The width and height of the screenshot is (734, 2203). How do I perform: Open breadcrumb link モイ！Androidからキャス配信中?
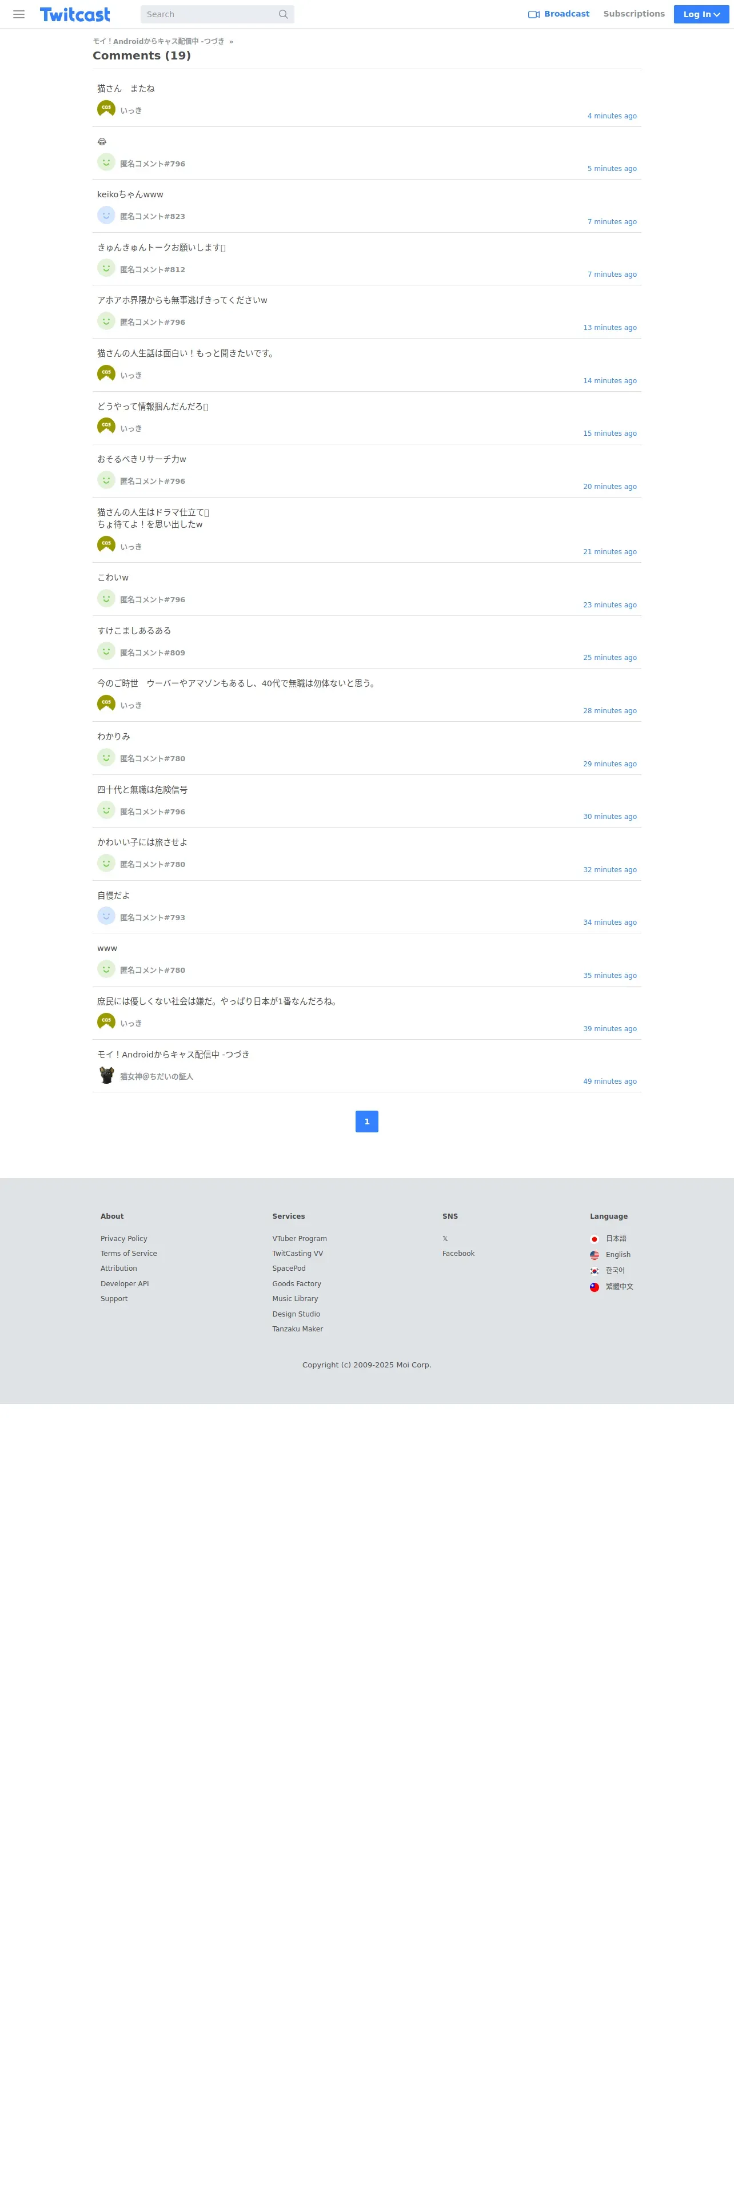pos(159,41)
